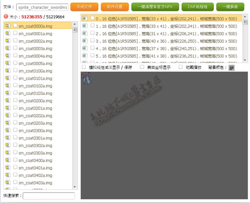Screen dimensions: 250x203
Task: Select frame row 4 宽高(37 x 38)
Action: 162,49
